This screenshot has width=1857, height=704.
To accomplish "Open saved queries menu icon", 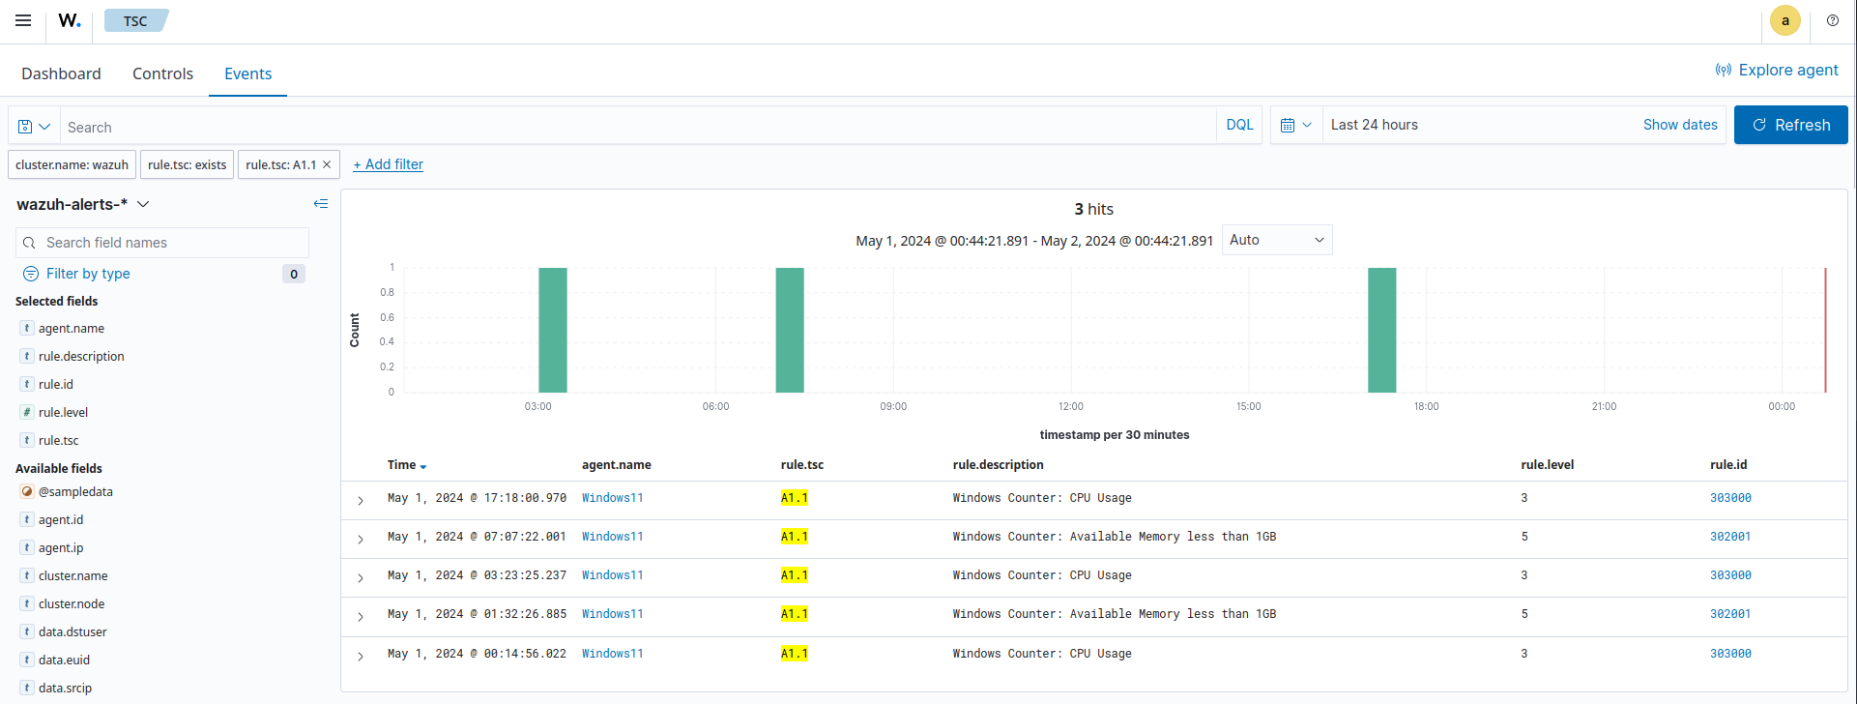I will (34, 127).
